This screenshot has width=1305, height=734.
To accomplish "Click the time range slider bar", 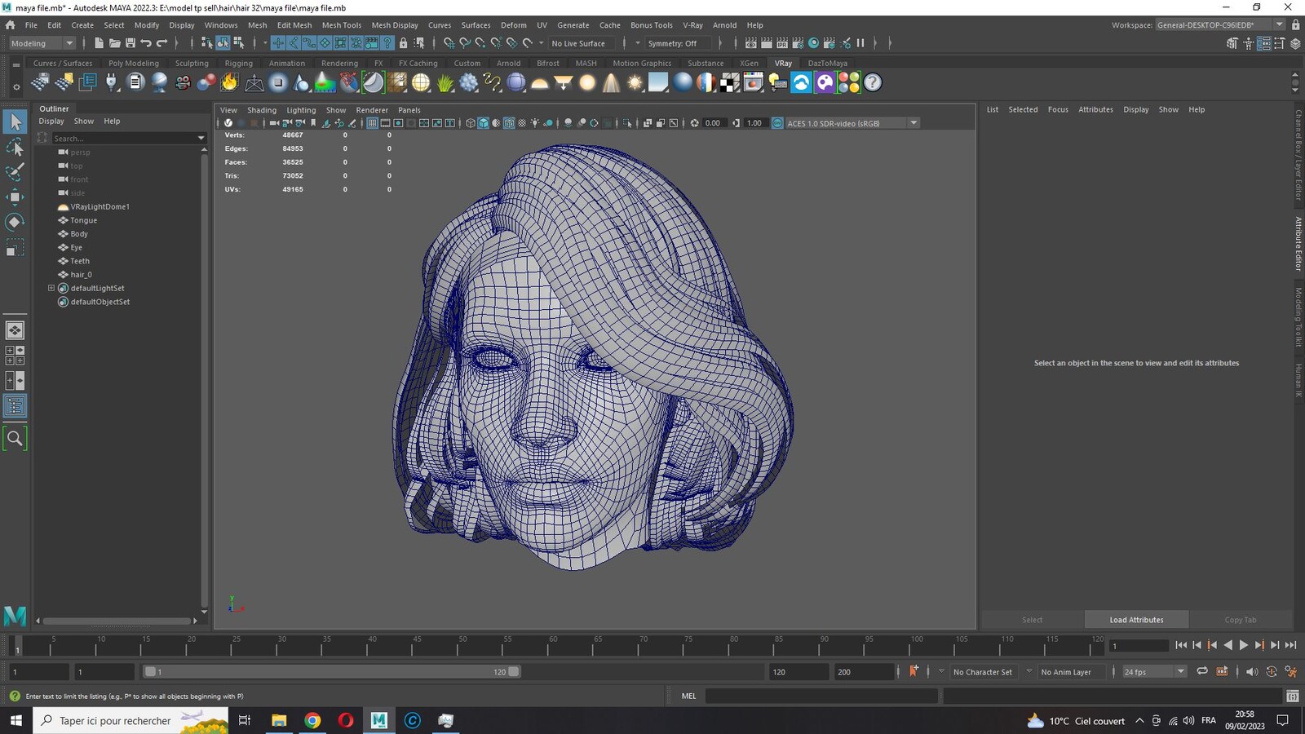I will (x=332, y=672).
